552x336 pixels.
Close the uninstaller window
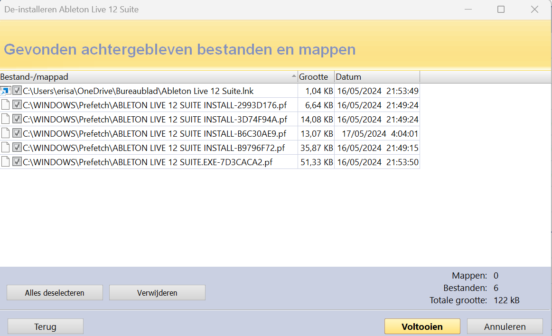tap(534, 9)
